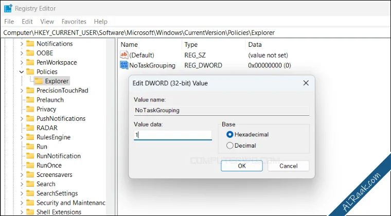Select the Shell Extensions folder icon
391x216 pixels.
30,212
